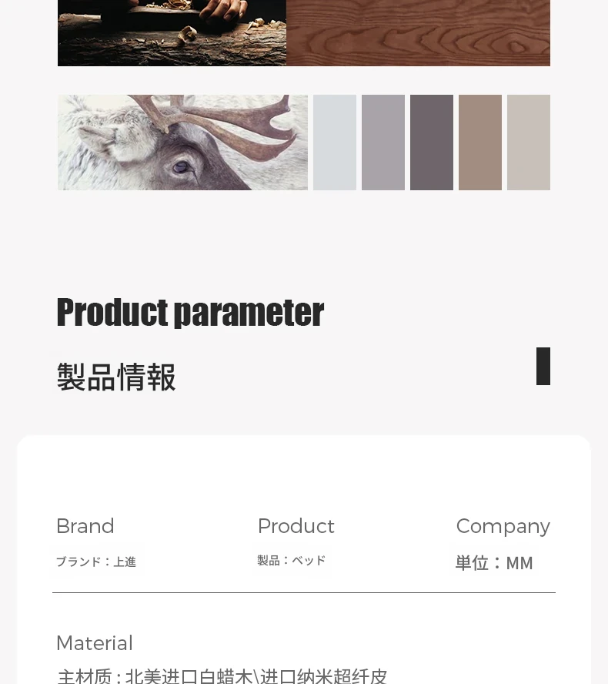Select the 主材质 material description line
Image resolution: width=608 pixels, height=684 pixels.
pos(222,676)
